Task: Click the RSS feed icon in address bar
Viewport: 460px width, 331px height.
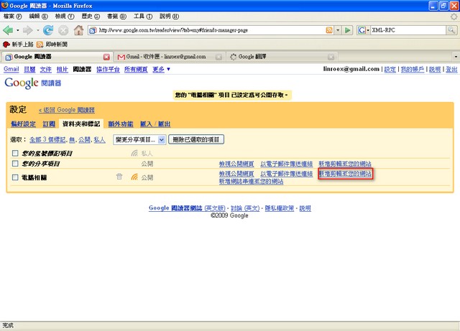Action: [329, 30]
